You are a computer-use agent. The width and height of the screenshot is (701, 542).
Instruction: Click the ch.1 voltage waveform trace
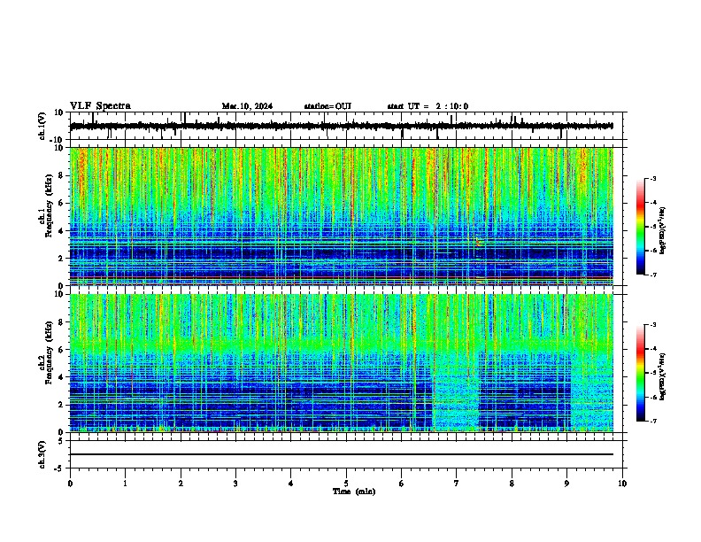click(342, 126)
